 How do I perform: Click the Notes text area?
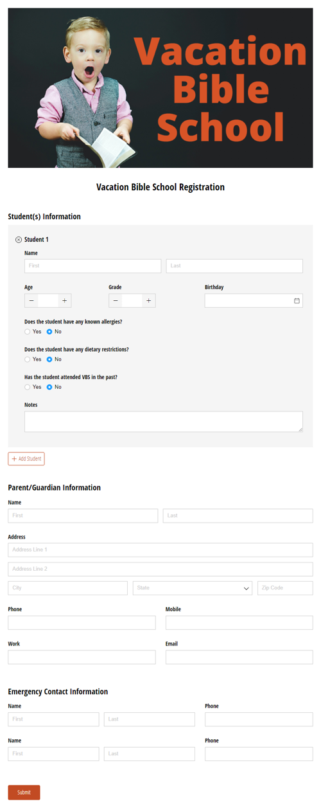pyautogui.click(x=164, y=422)
